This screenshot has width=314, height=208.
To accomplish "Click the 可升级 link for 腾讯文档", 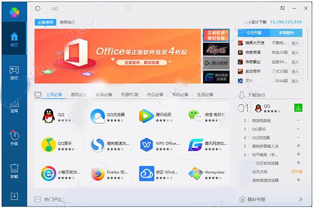I will 297,172.
